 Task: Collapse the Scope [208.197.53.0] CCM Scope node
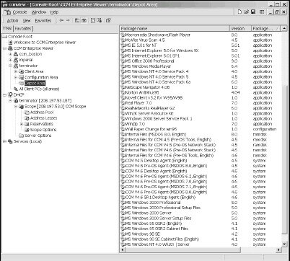click(16, 107)
